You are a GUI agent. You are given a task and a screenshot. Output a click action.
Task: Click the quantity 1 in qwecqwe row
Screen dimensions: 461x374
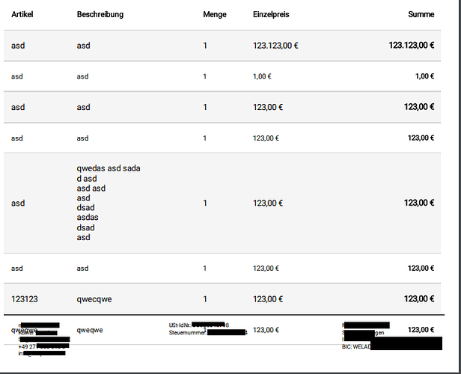point(205,299)
